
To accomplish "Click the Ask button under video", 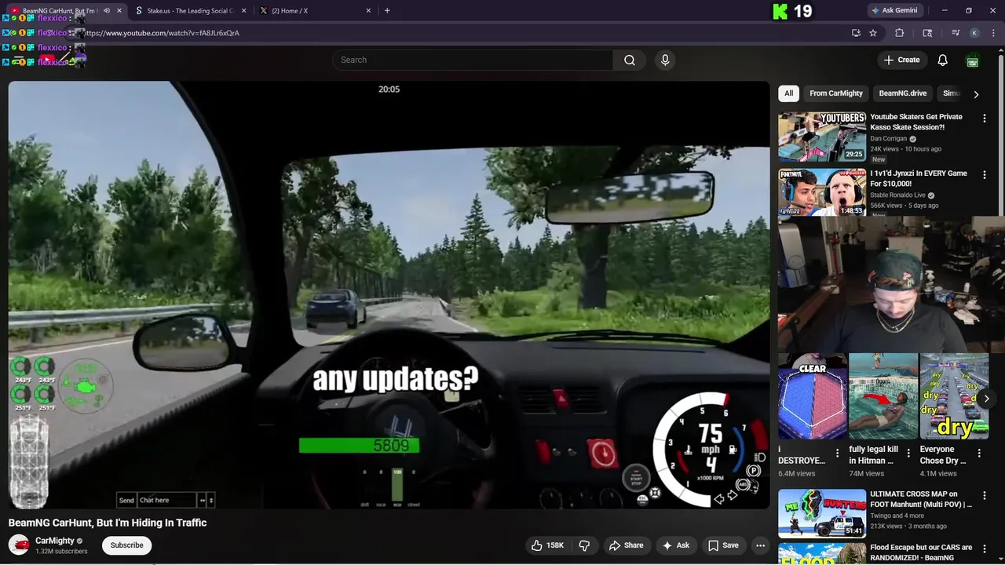I will pyautogui.click(x=675, y=545).
